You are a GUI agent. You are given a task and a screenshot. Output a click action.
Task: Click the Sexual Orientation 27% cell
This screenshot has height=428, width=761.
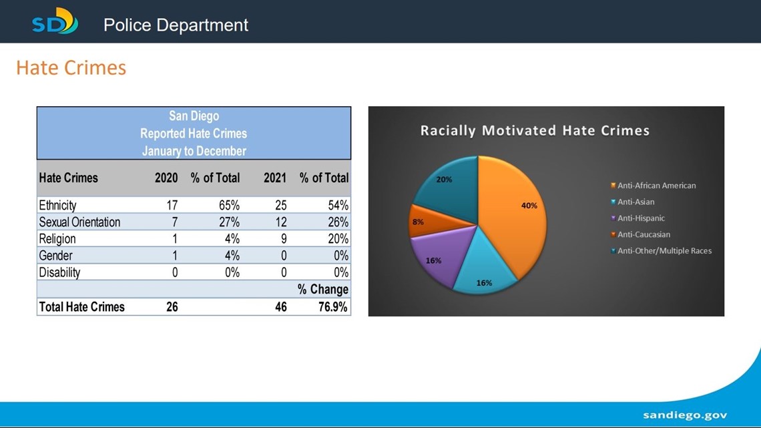click(229, 222)
